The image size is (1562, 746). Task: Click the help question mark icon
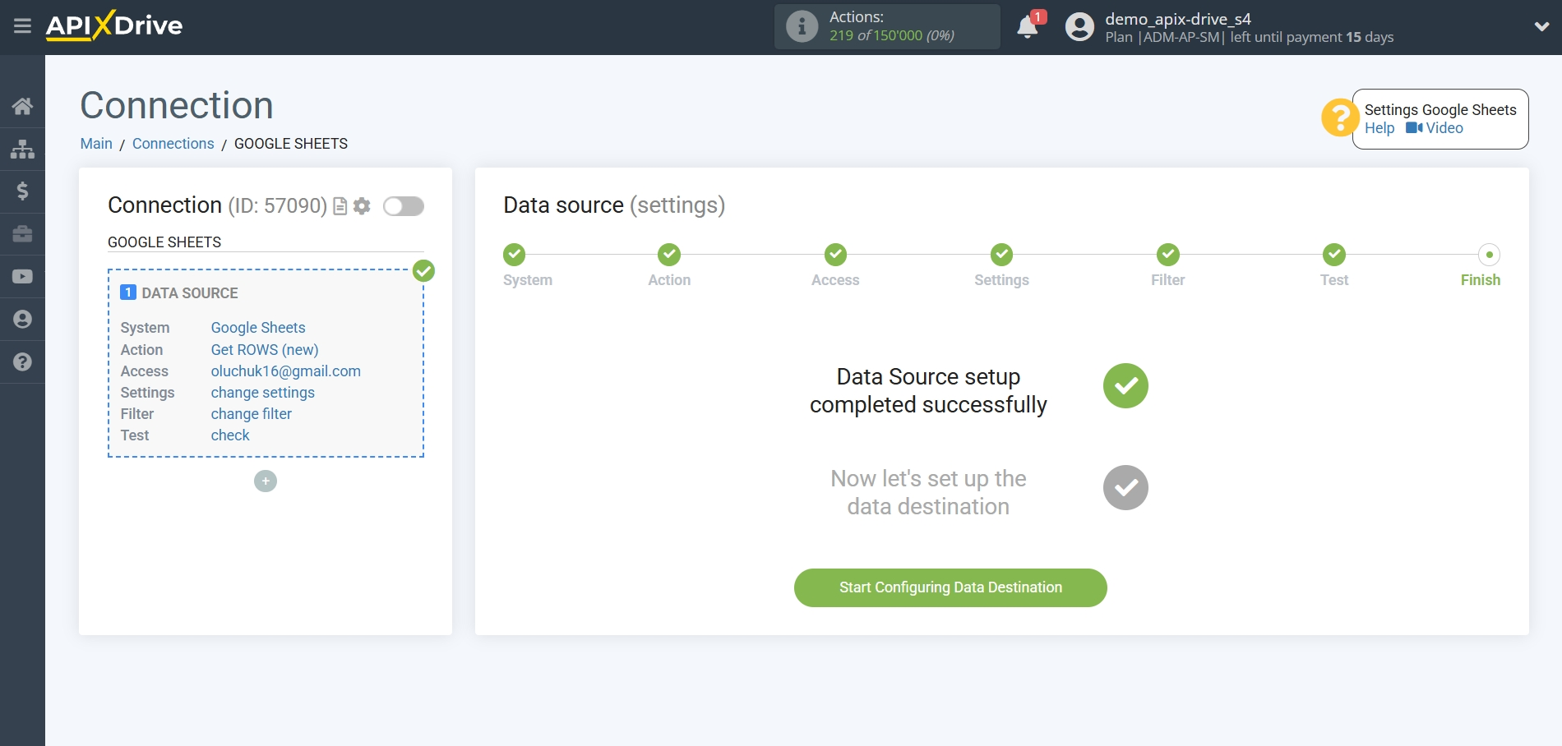pyautogui.click(x=22, y=362)
